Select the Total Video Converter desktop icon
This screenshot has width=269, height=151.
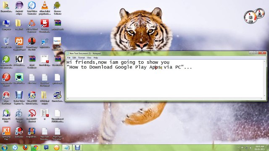pos(32,8)
